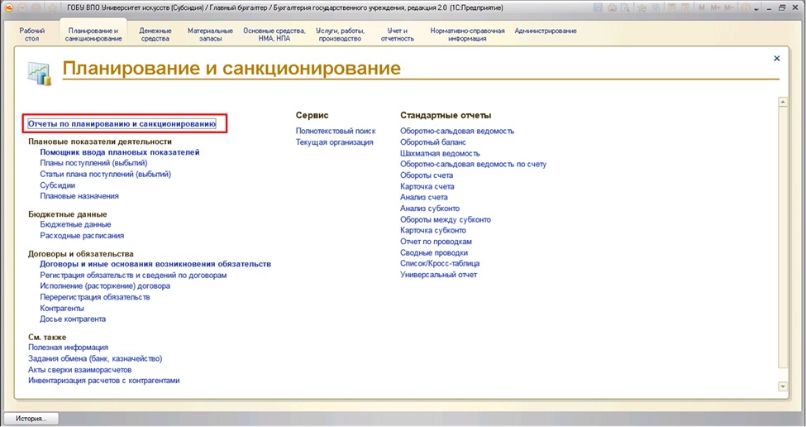Open Помощник ввода плановых показателей

(x=119, y=152)
